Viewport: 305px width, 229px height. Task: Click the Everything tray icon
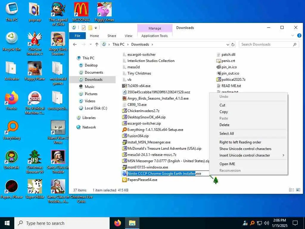[x=252, y=223]
